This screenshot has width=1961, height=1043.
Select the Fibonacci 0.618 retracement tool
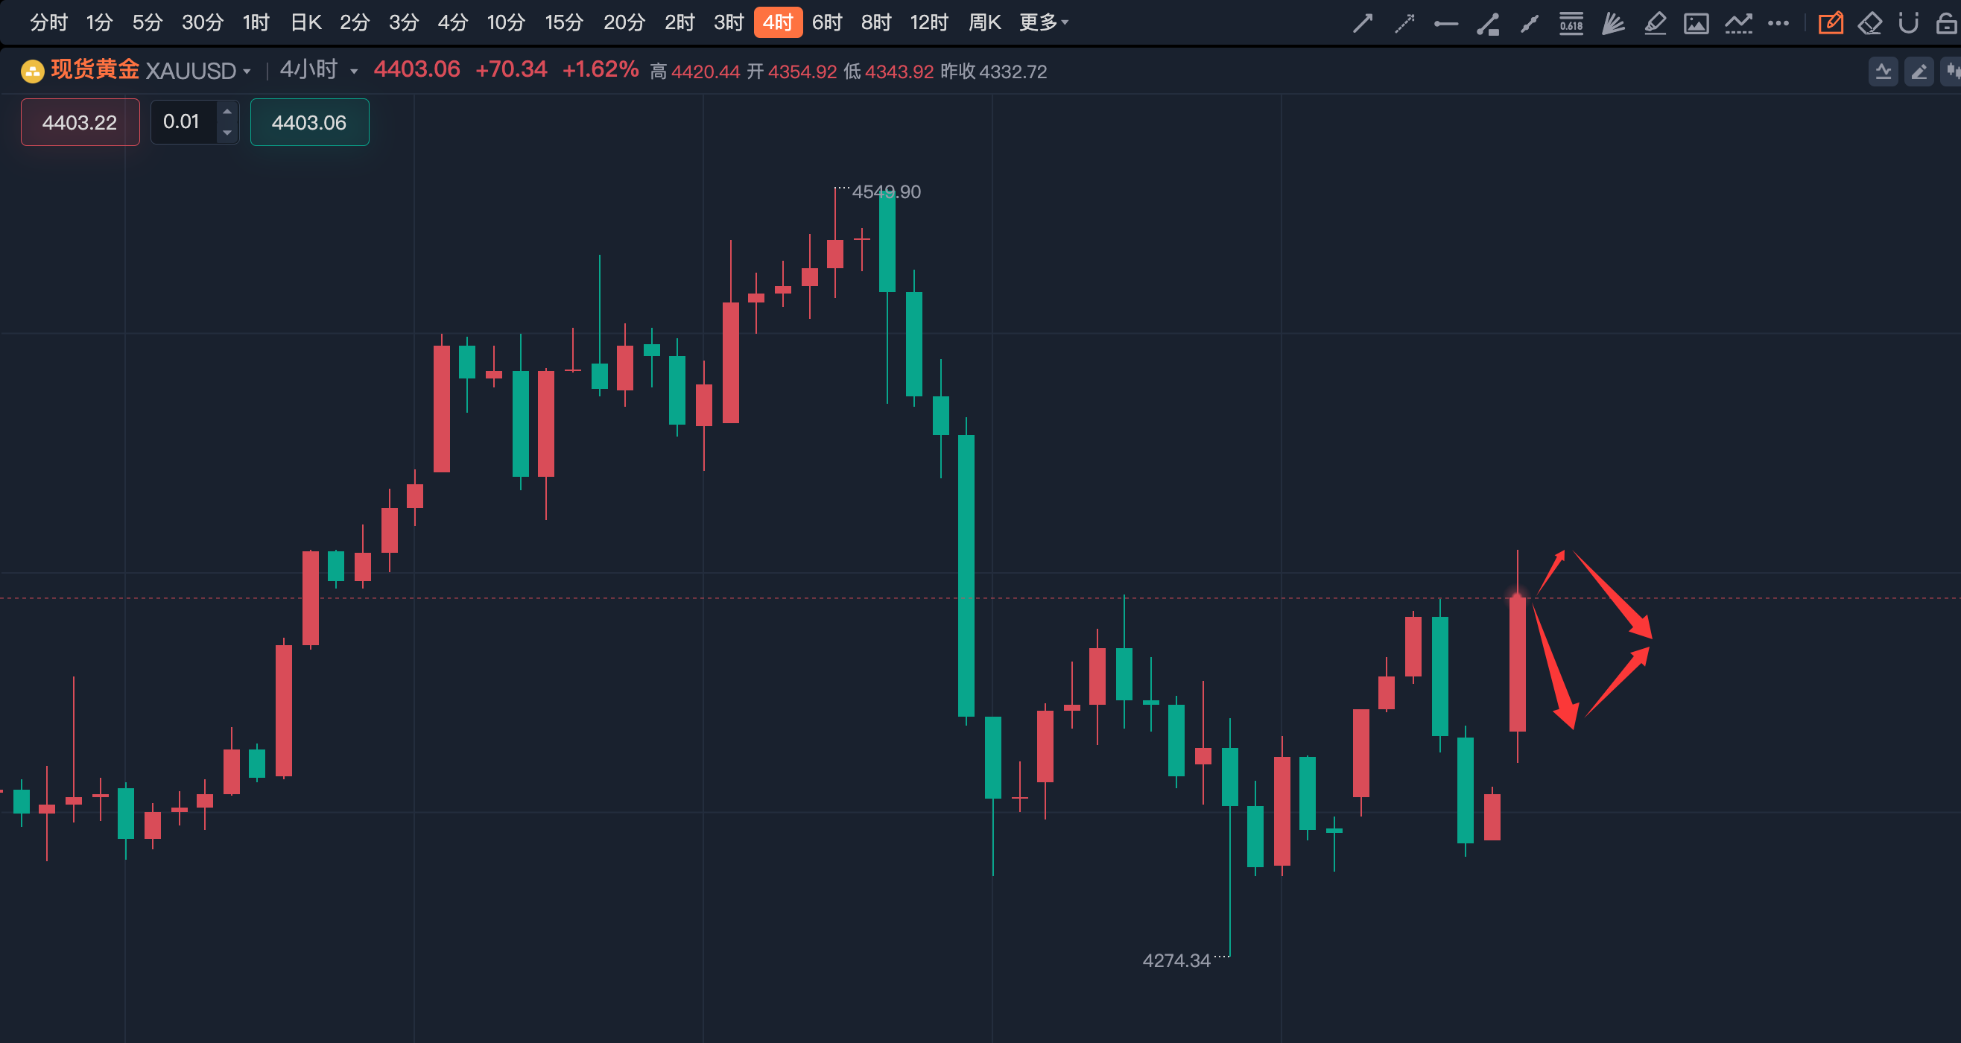pyautogui.click(x=1571, y=24)
